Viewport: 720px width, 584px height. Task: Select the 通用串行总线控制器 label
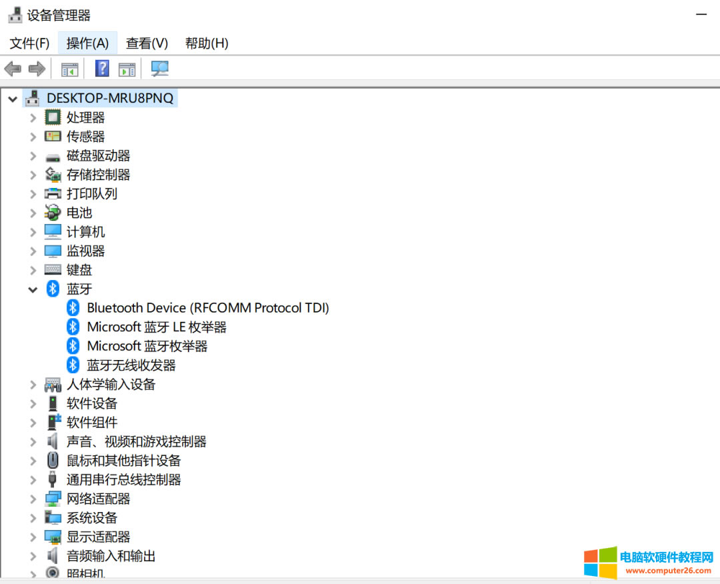pos(123,479)
